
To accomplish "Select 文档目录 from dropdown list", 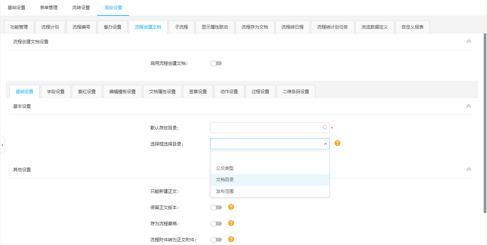I will (225, 180).
